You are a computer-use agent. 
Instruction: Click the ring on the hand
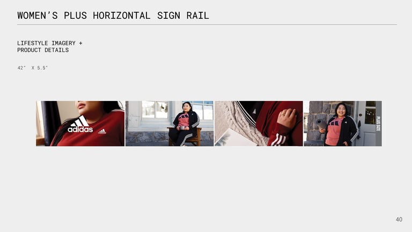click(283, 114)
